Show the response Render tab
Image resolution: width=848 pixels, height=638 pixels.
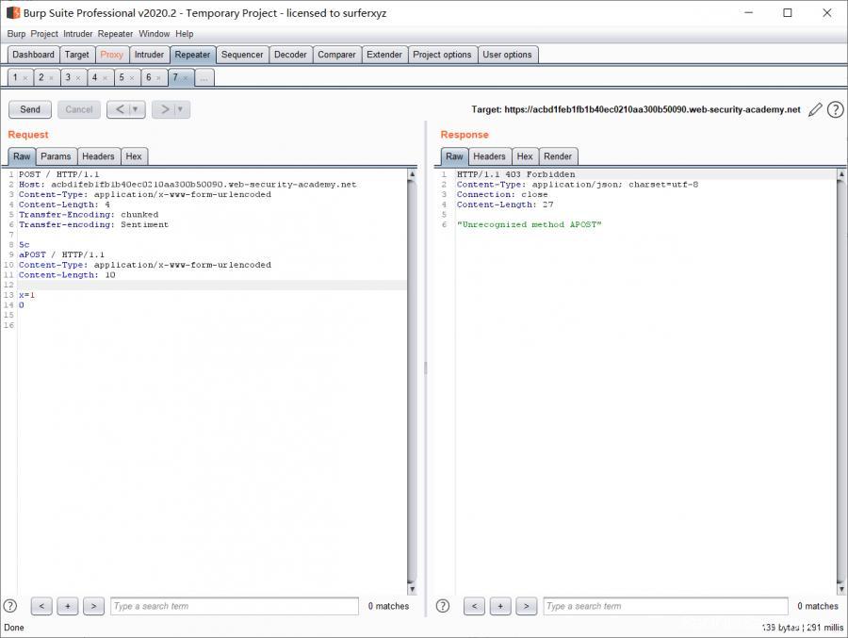click(557, 156)
